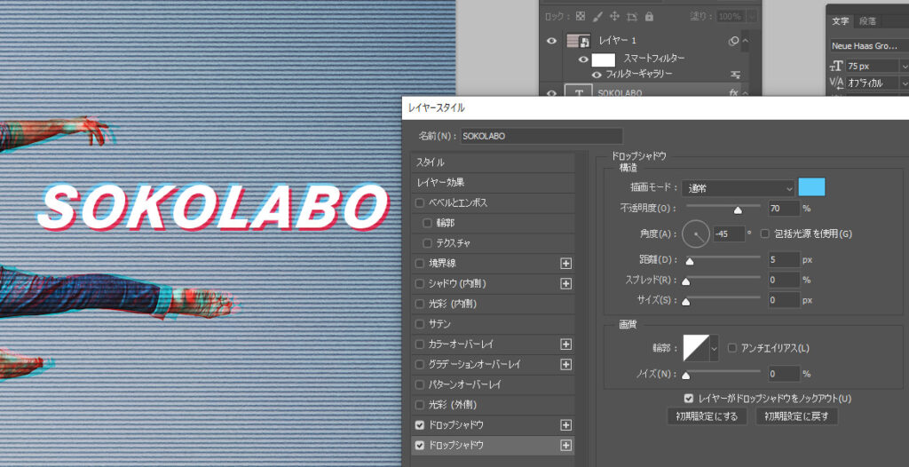Enable the アンチエイリアス checkbox
The image size is (909, 467).
[x=733, y=348]
